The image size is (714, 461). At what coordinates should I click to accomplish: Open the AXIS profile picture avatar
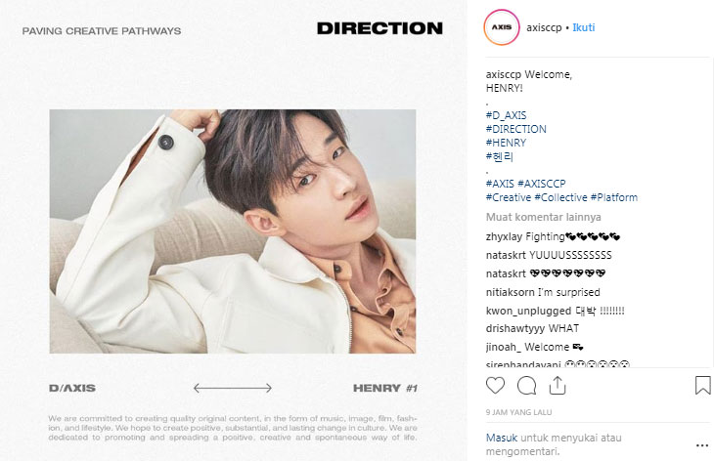(x=502, y=27)
